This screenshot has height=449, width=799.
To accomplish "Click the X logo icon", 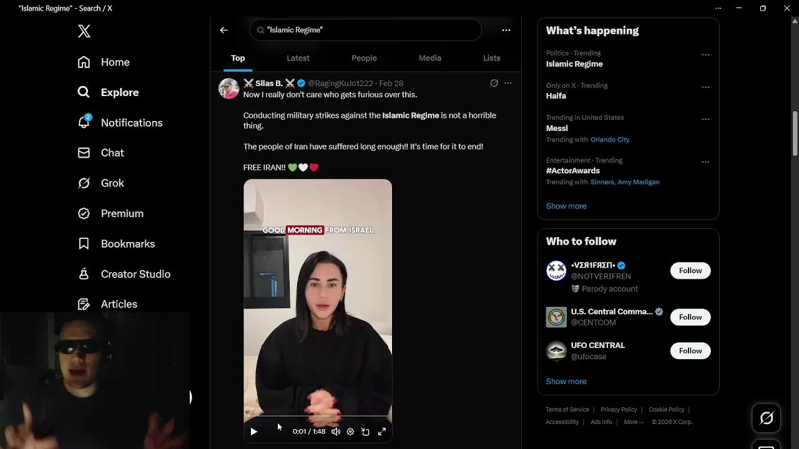I will pyautogui.click(x=84, y=31).
